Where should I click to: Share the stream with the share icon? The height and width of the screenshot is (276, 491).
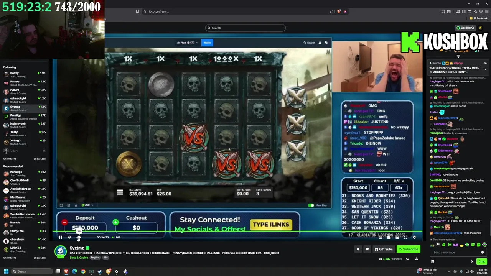click(x=407, y=259)
